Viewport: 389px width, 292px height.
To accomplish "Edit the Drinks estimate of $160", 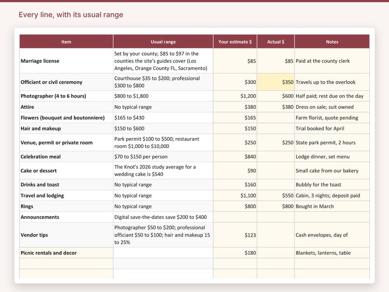I will [x=235, y=185].
